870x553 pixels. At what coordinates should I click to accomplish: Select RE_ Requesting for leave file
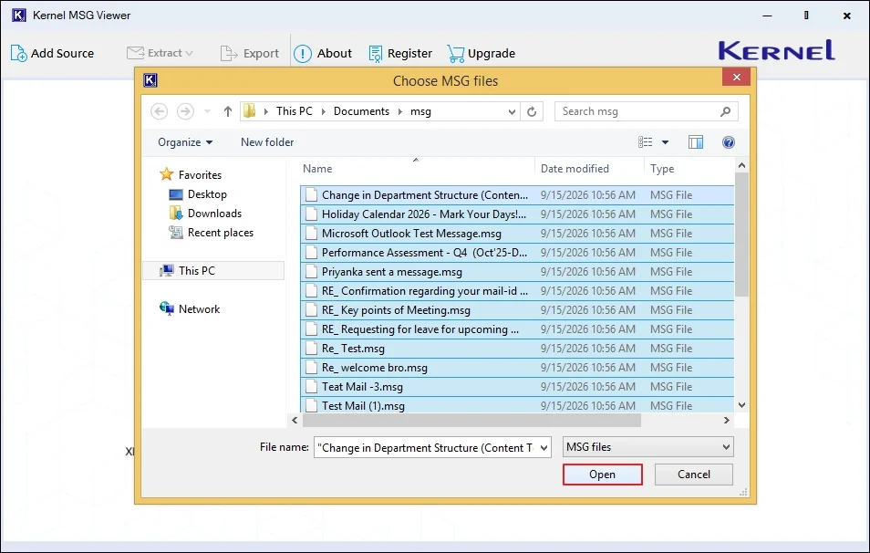517,329
